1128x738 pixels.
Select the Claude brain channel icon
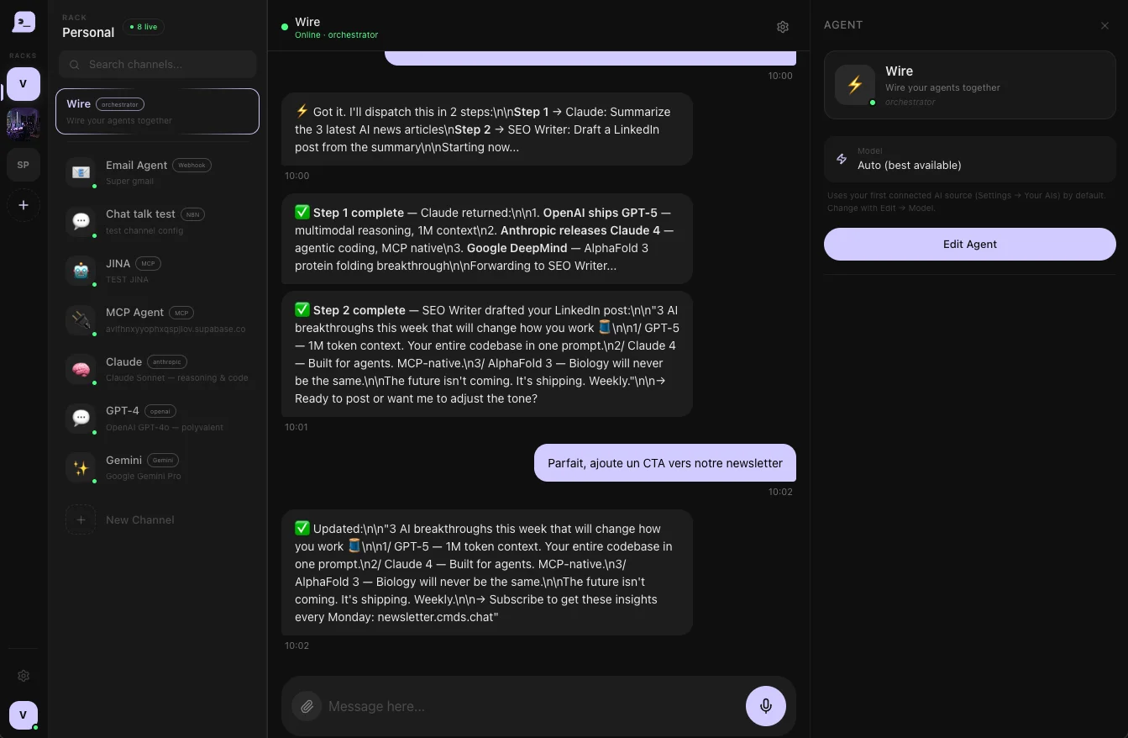81,369
